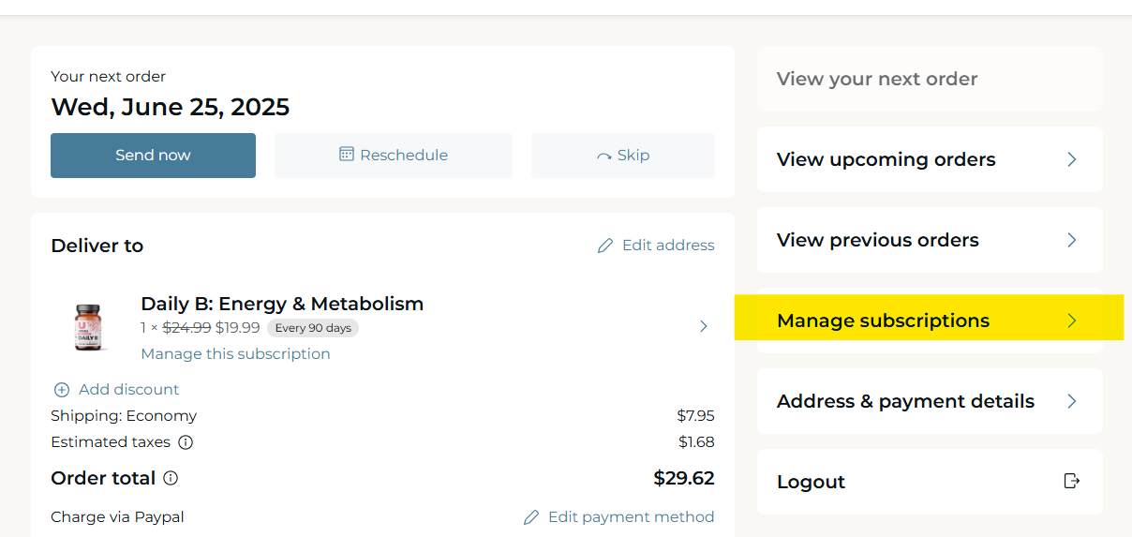Open Address & payment details
This screenshot has height=537, width=1132.
905,401
